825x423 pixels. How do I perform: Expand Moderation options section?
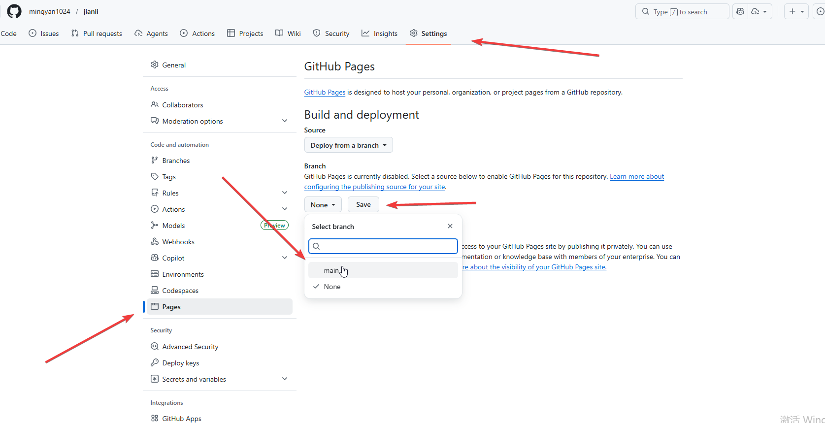[x=284, y=121]
